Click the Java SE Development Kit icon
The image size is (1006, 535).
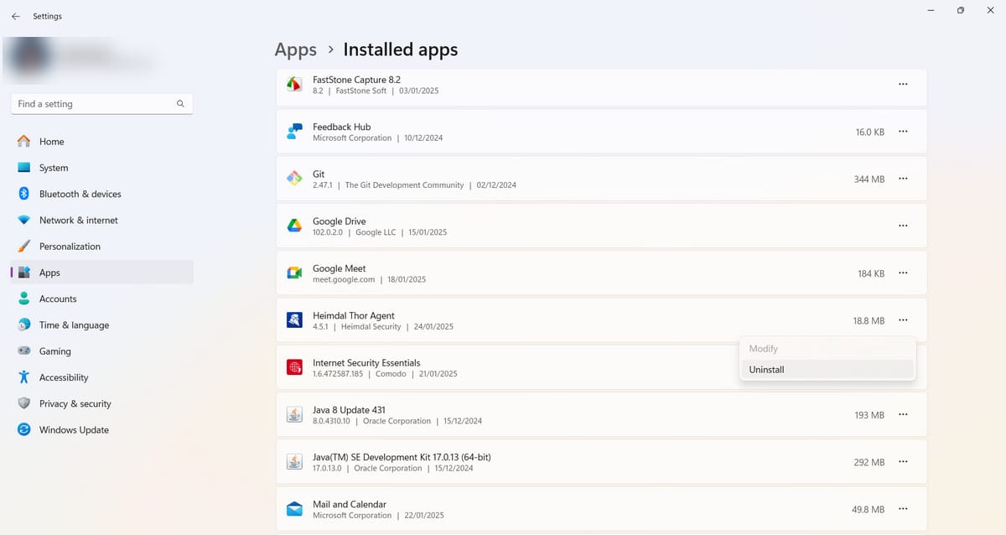pyautogui.click(x=294, y=462)
